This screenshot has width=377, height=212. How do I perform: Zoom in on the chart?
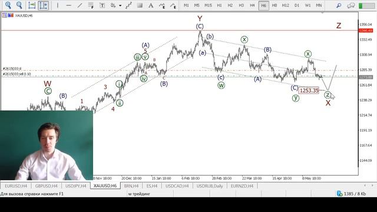pos(8,5)
